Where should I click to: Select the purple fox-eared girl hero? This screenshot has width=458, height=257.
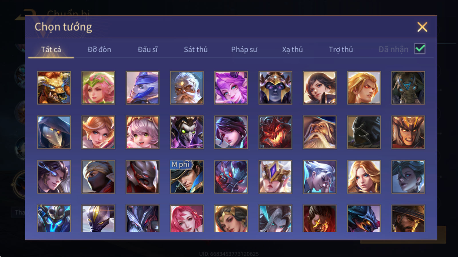coord(231,88)
